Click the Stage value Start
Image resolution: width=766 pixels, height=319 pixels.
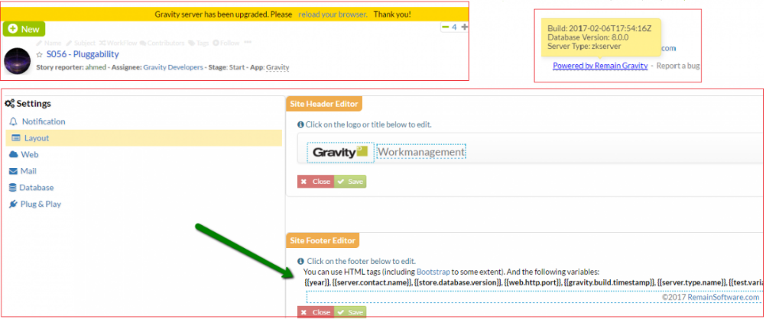tap(236, 67)
